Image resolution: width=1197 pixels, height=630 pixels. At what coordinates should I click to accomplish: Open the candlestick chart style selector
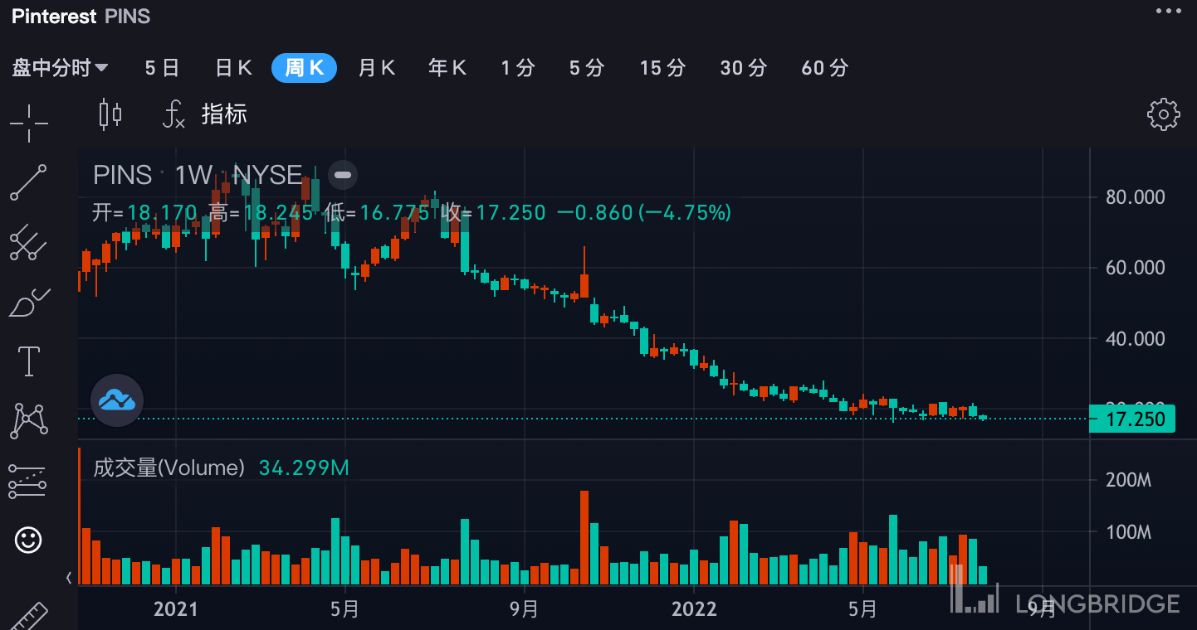click(110, 114)
